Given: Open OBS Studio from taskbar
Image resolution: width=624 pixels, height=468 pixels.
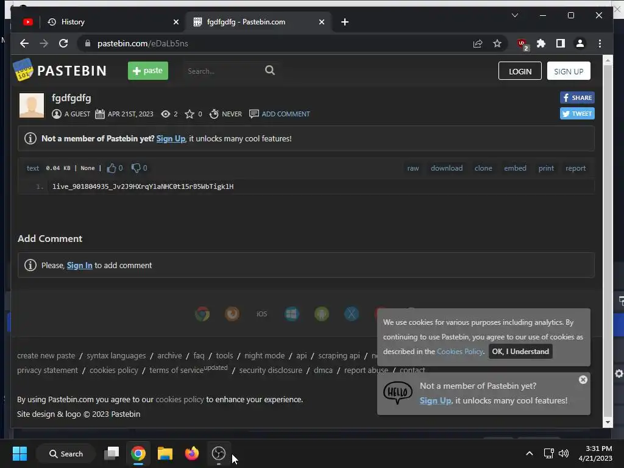Looking at the screenshot, I should pos(219,453).
